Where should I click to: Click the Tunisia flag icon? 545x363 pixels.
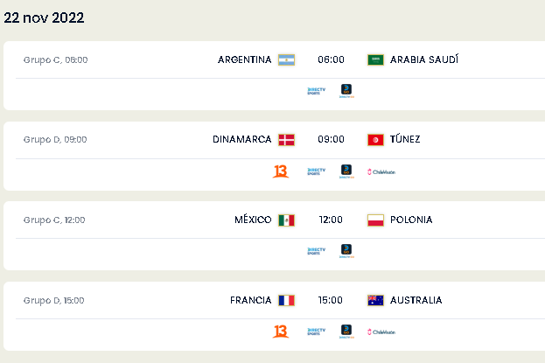coord(375,140)
